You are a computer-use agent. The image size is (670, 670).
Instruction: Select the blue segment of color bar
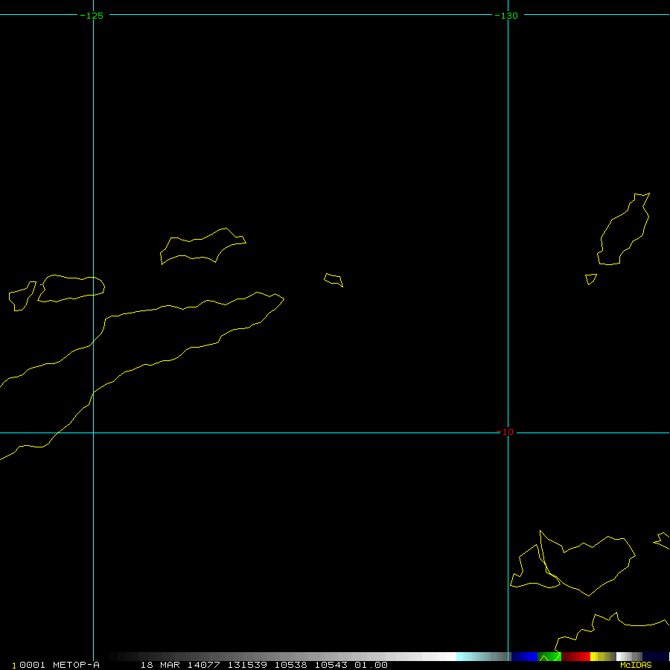point(524,657)
